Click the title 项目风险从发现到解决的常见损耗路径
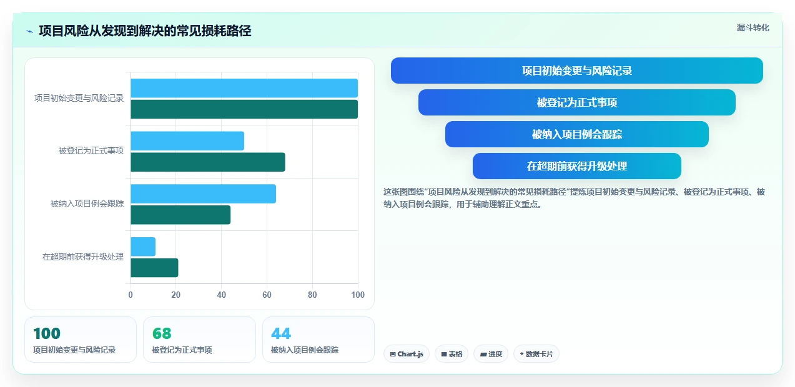Viewport: 795px width, 387px height. (145, 31)
